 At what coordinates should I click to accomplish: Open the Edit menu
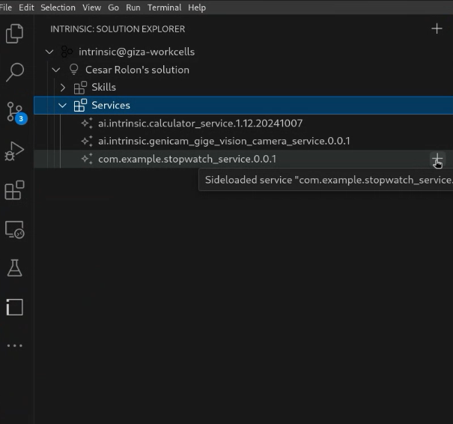26,7
